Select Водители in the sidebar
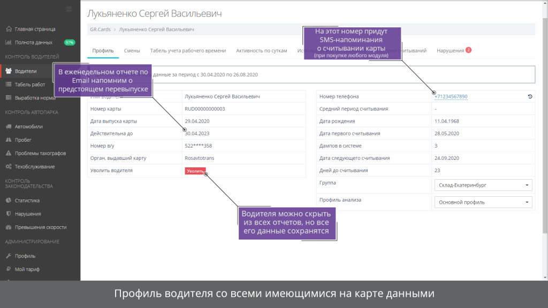Image resolution: width=548 pixels, height=308 pixels. pyautogui.click(x=25, y=70)
